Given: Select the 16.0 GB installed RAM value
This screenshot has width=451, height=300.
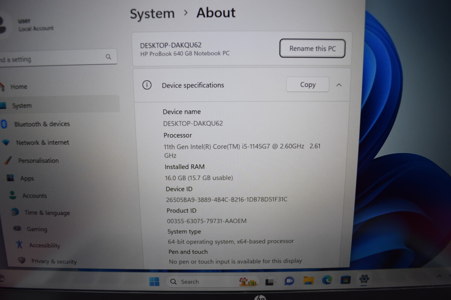Looking at the screenshot, I should point(199,178).
